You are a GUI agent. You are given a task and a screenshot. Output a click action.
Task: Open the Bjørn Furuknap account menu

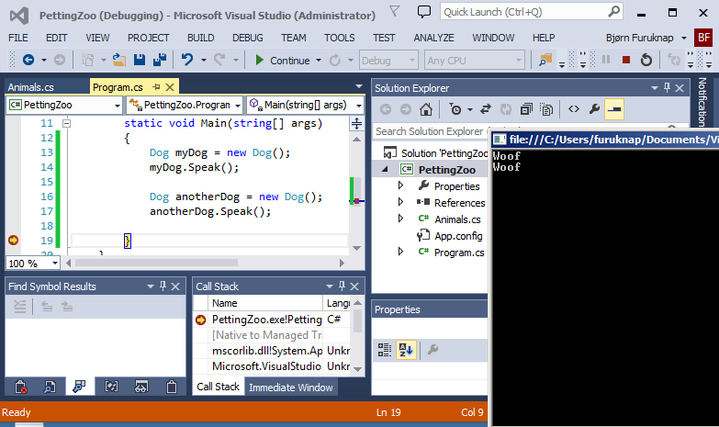click(646, 38)
